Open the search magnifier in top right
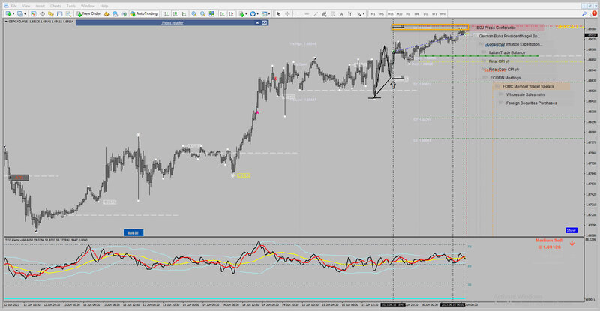The height and width of the screenshot is (311, 600). pos(584,13)
